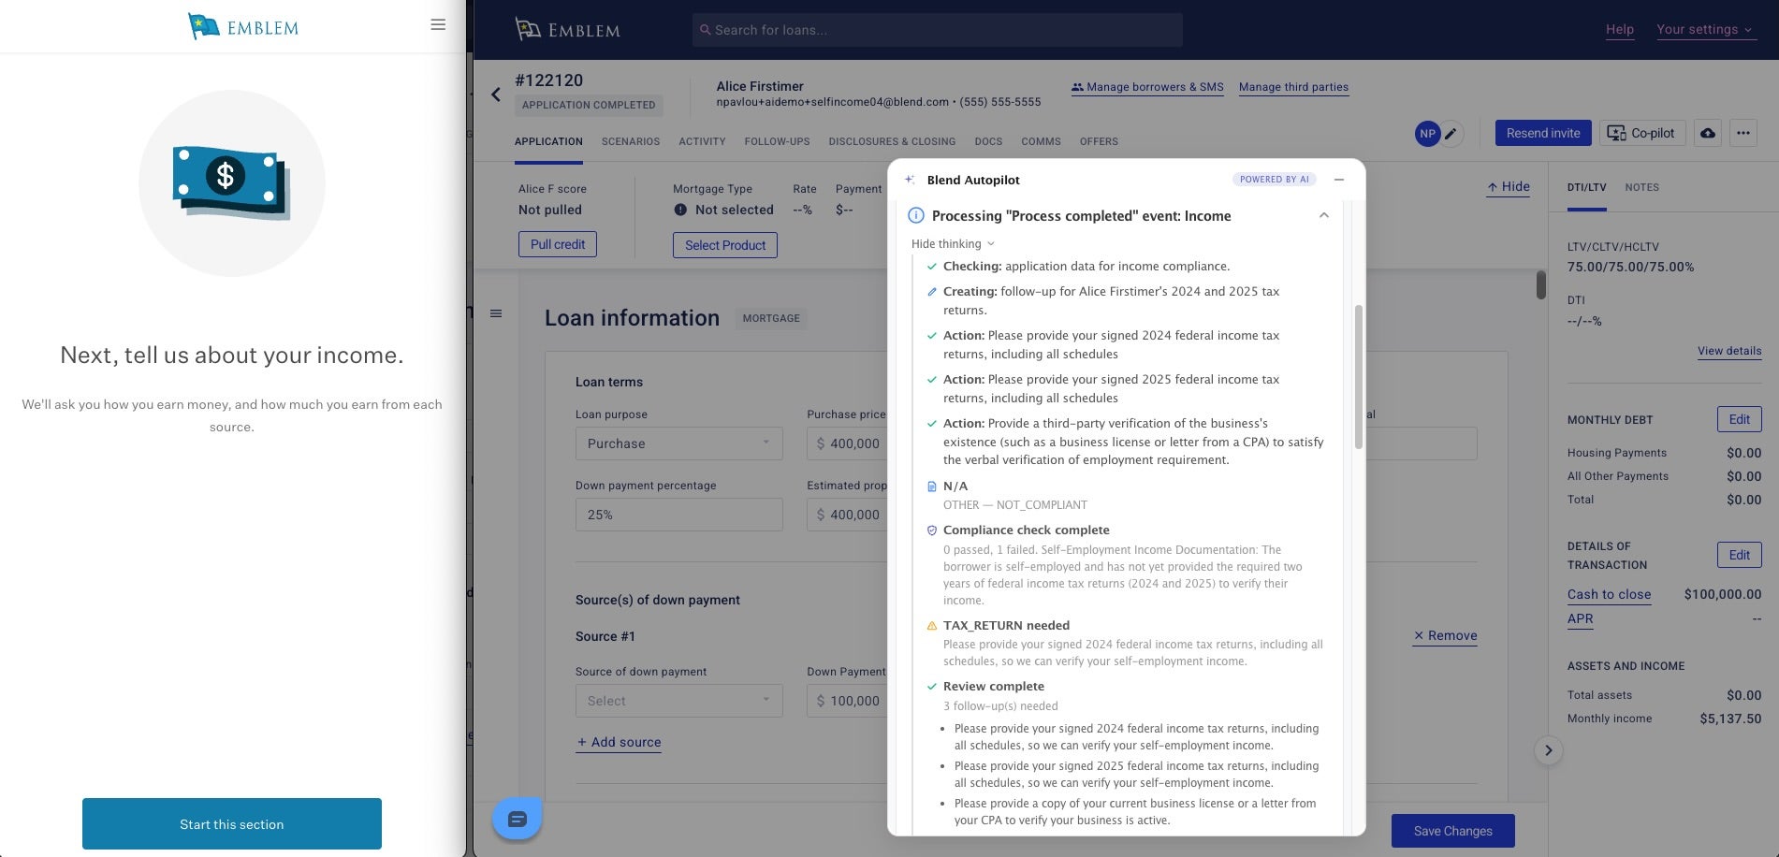
Task: Open the three-dots more options menu
Action: tap(1743, 134)
